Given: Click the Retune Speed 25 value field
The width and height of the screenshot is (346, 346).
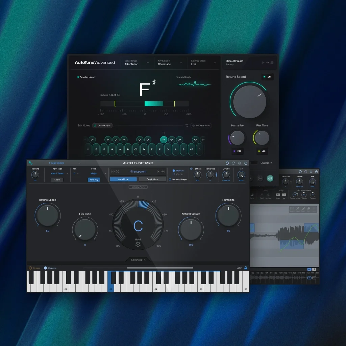Looking at the screenshot, I should click(268, 77).
